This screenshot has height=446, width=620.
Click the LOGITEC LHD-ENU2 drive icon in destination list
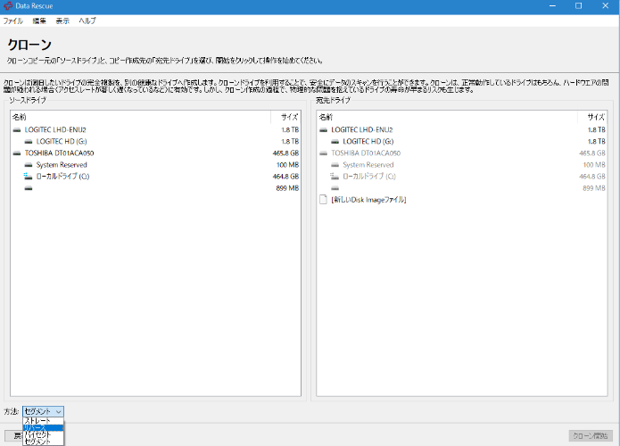point(325,129)
